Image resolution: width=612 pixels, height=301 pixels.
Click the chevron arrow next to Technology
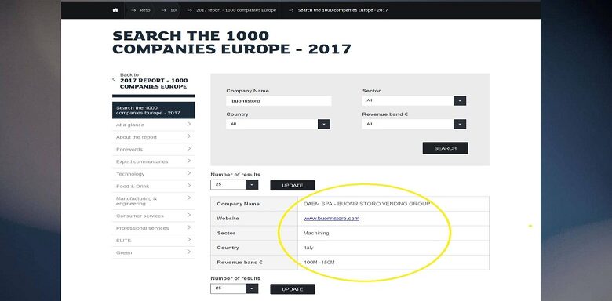click(189, 173)
